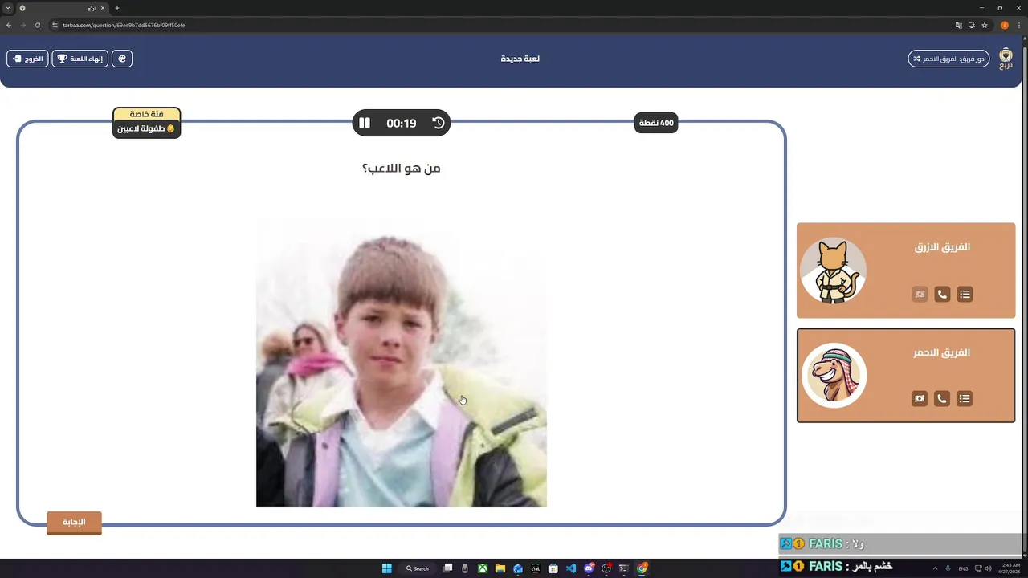The image size is (1028, 578).
Task: Click the Tarbaa site logo
Action: [x=1006, y=59]
